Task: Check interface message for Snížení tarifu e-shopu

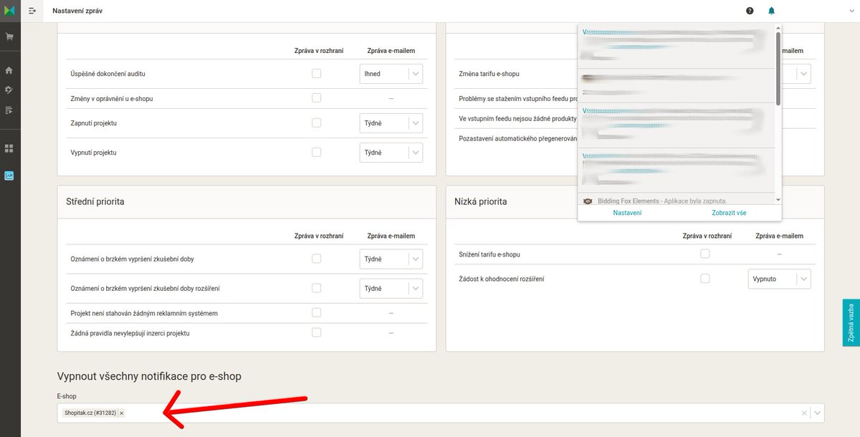Action: click(705, 254)
